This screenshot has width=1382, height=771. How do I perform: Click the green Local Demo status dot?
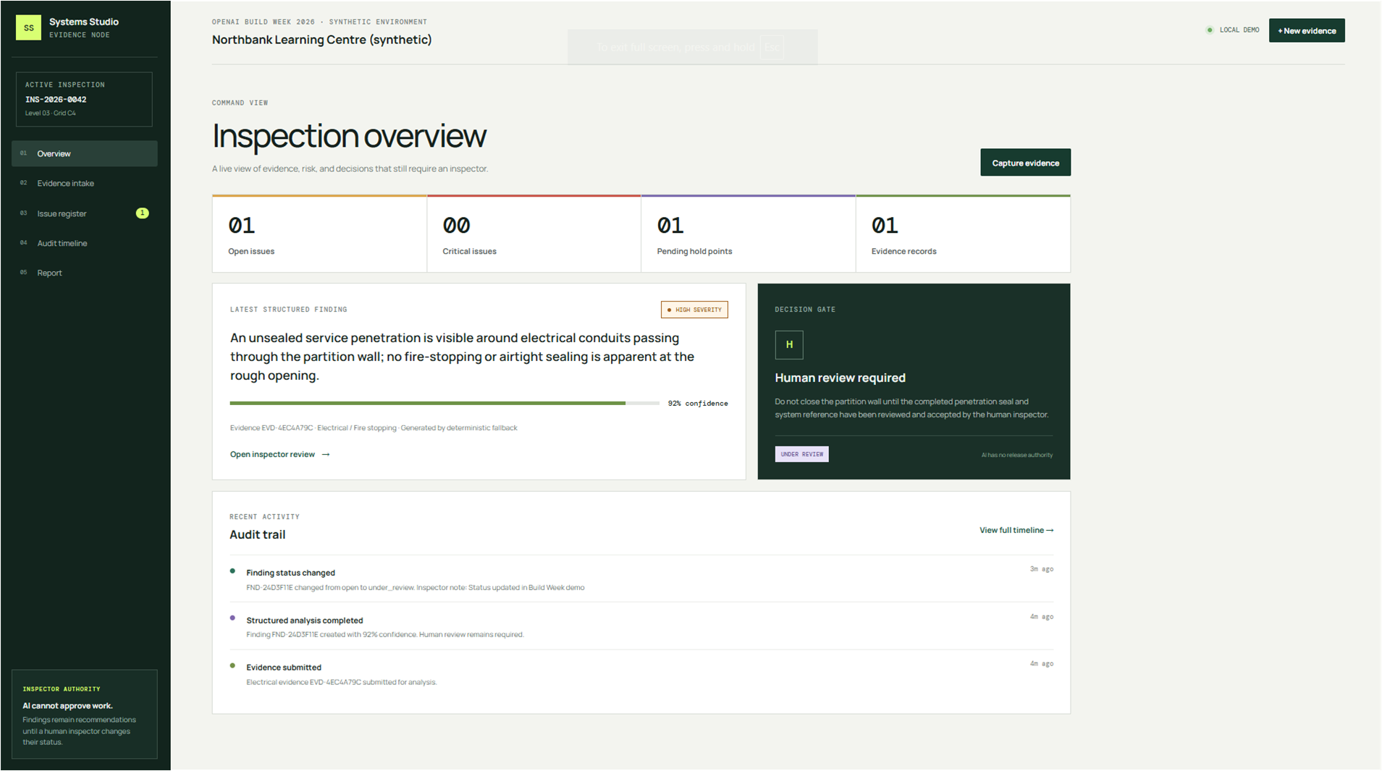pos(1210,30)
